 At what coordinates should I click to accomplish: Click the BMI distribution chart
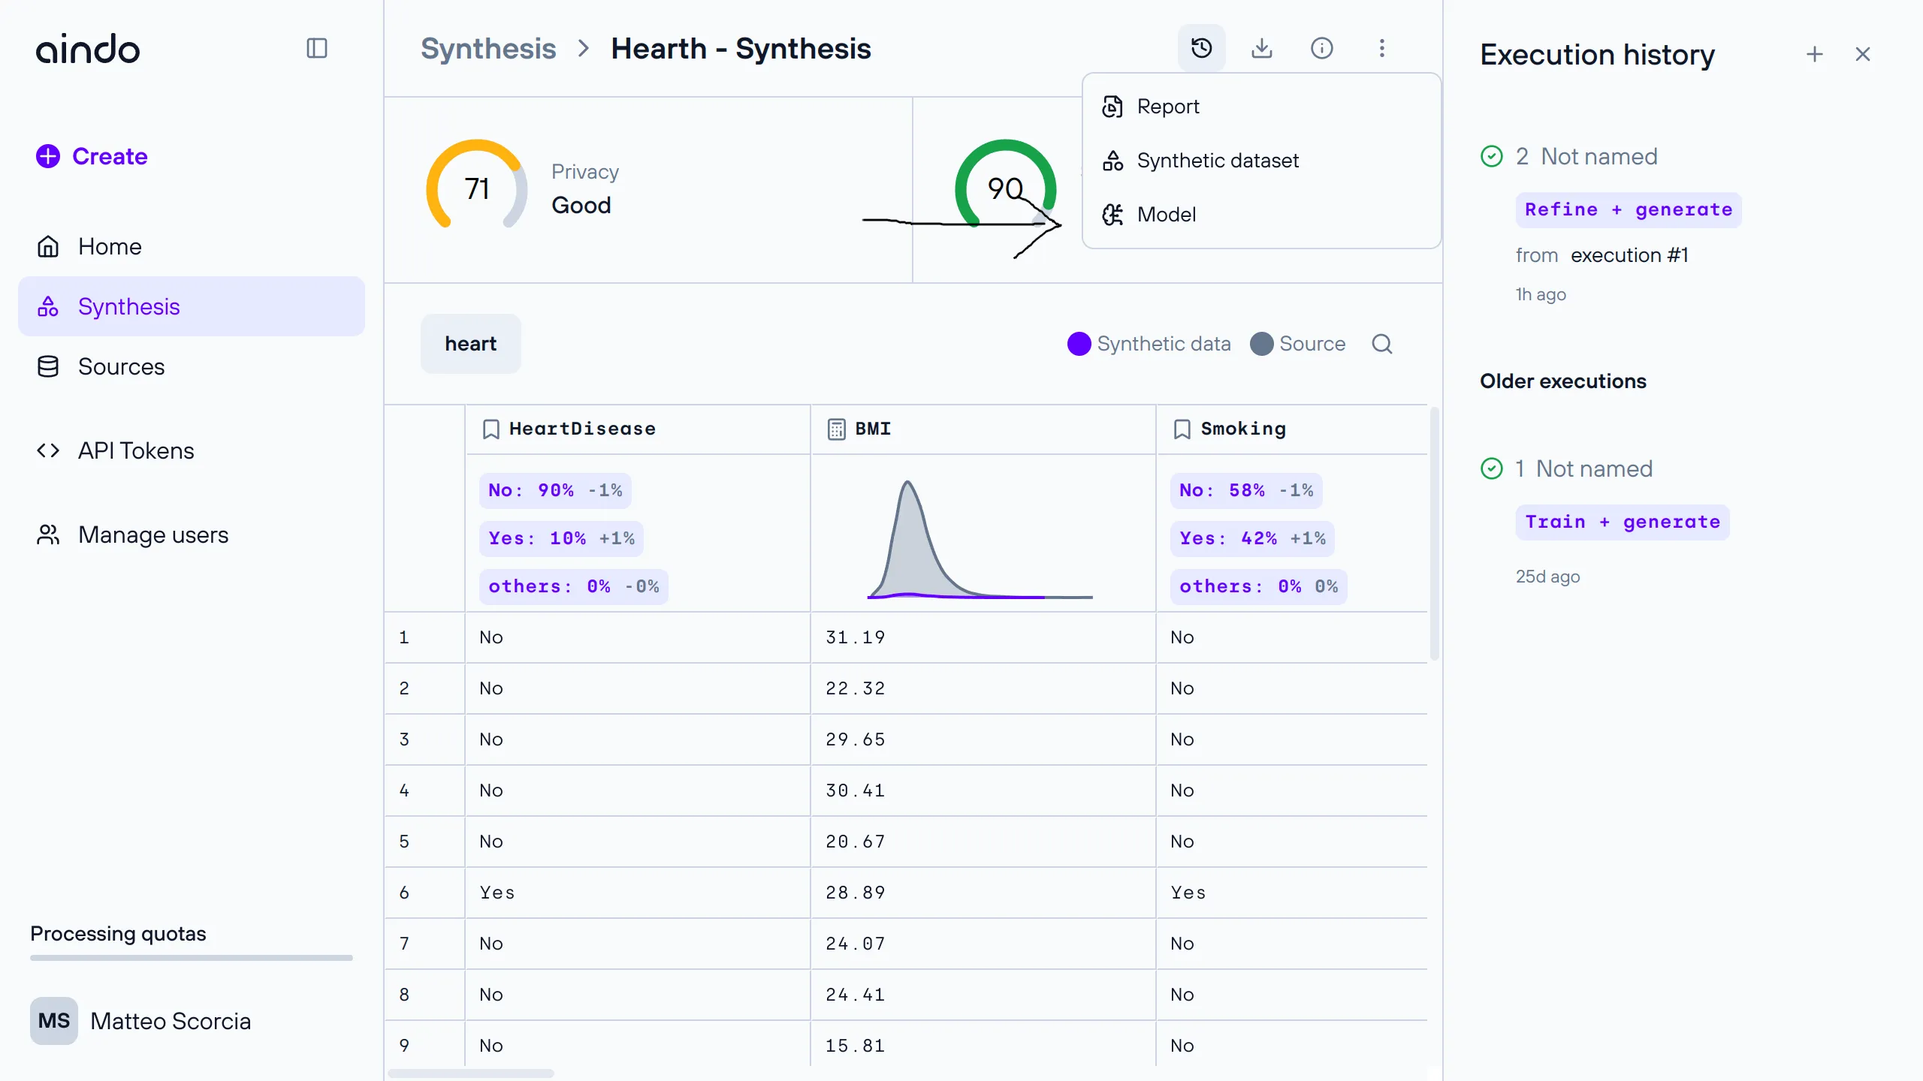(x=980, y=539)
